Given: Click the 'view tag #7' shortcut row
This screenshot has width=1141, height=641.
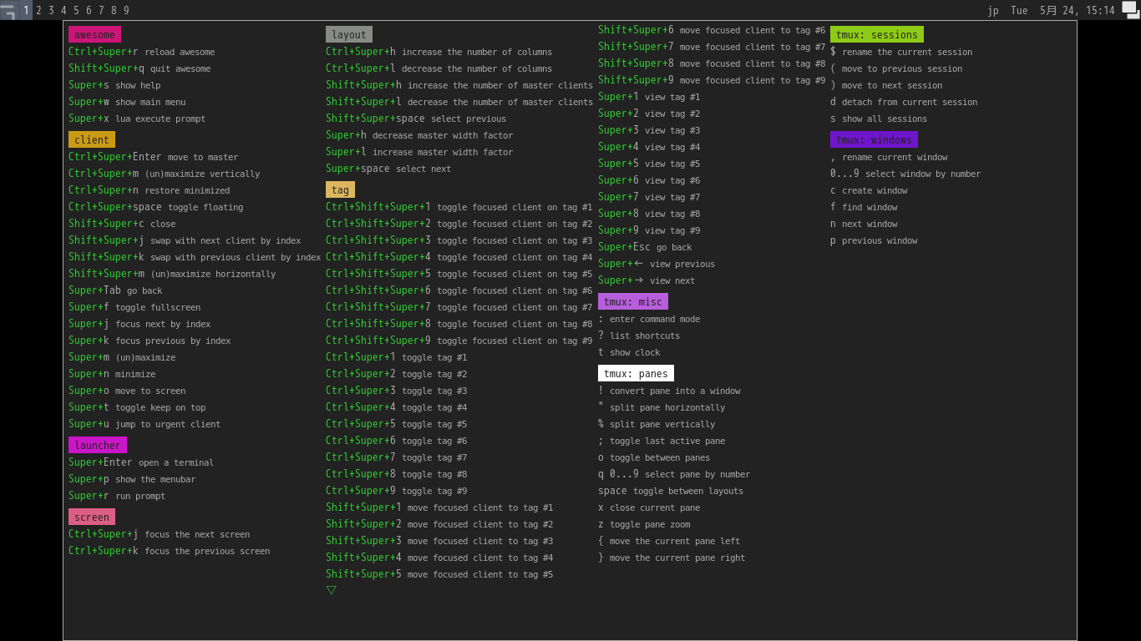Looking at the screenshot, I should 649,197.
